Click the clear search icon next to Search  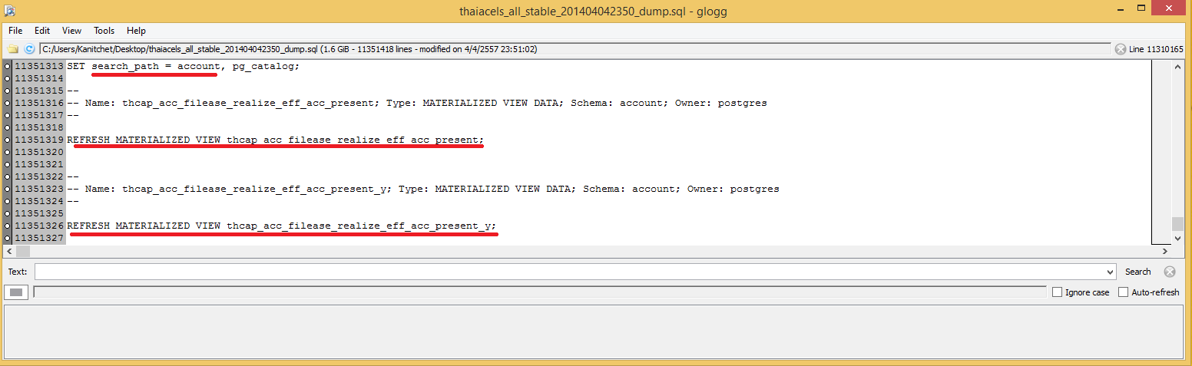1170,272
